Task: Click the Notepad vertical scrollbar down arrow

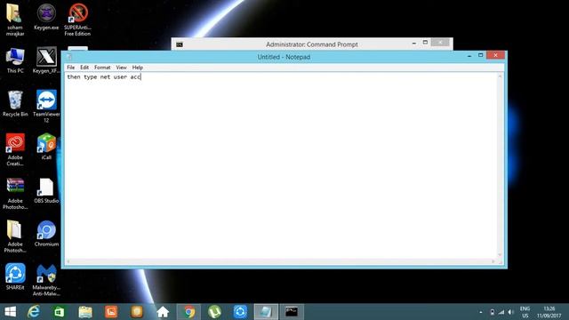Action: click(500, 255)
